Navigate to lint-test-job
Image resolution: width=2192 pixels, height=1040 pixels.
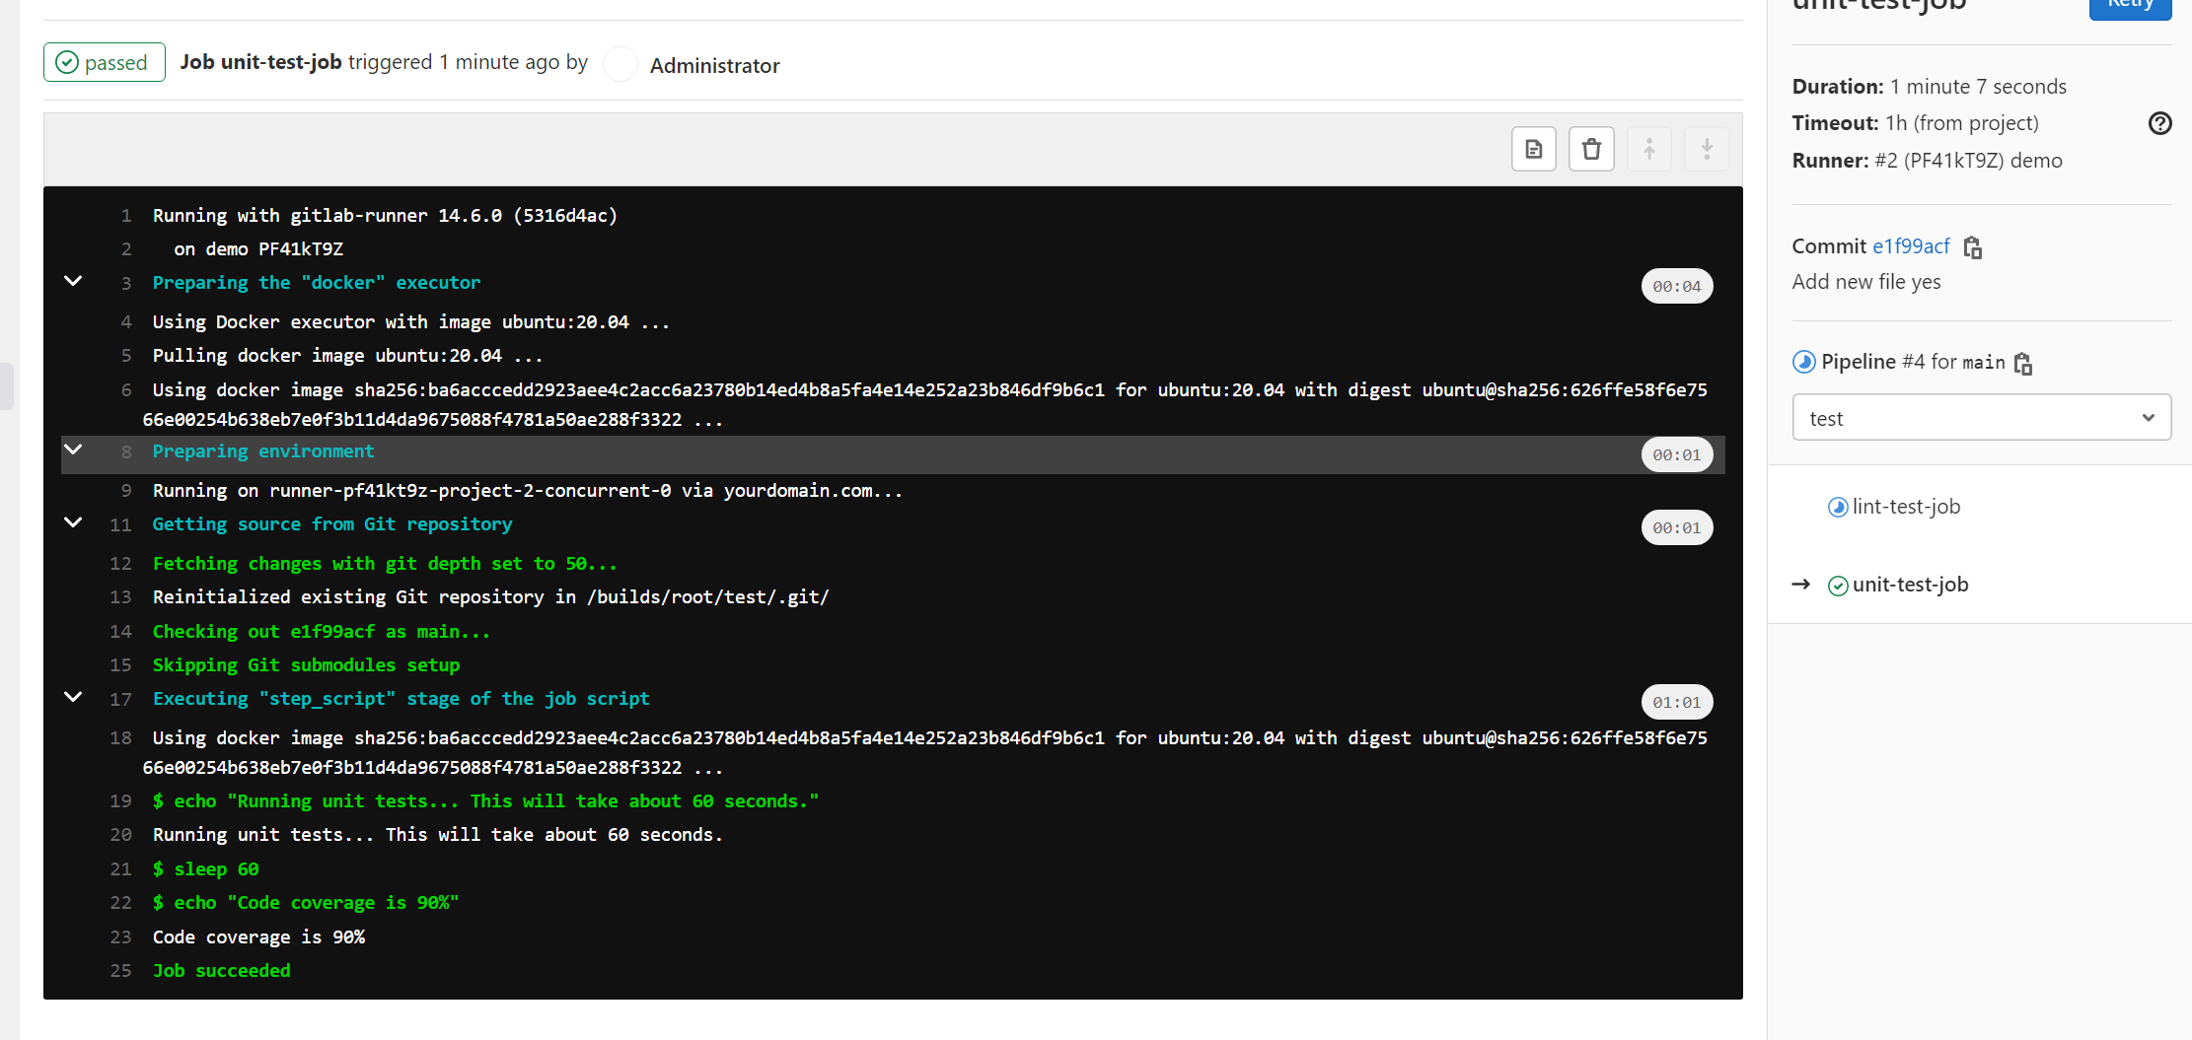pos(1906,506)
